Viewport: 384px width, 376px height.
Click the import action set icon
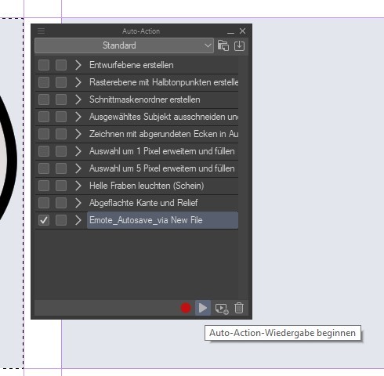[239, 45]
